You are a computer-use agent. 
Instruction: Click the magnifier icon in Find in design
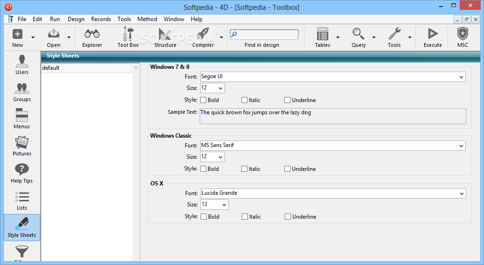[x=234, y=34]
